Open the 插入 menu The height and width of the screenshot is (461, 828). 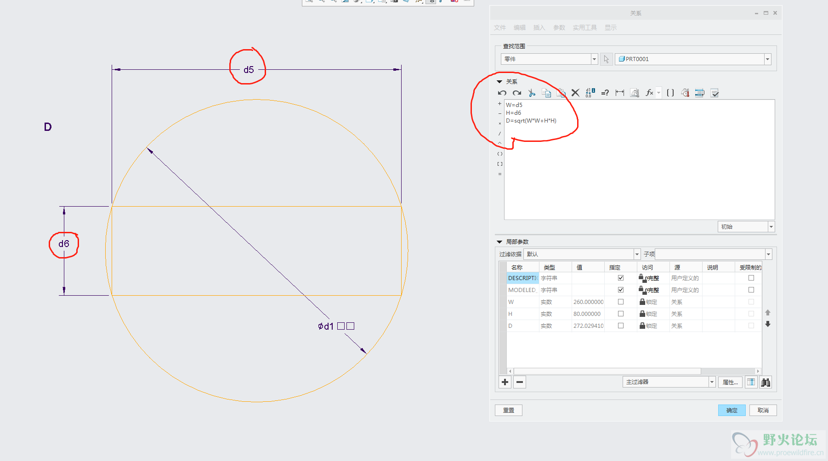click(x=539, y=28)
